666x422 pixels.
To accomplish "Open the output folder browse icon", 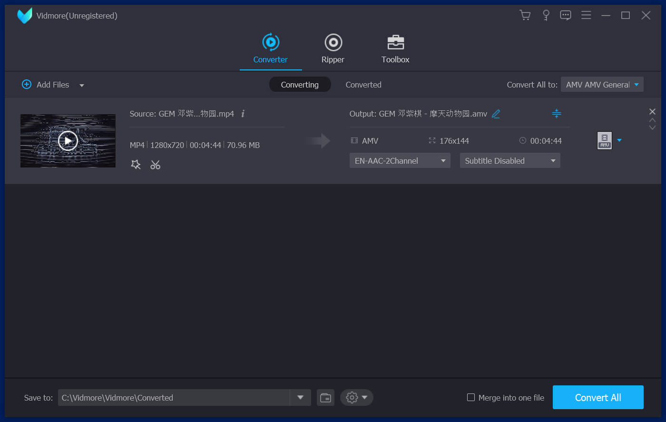I will (x=325, y=397).
